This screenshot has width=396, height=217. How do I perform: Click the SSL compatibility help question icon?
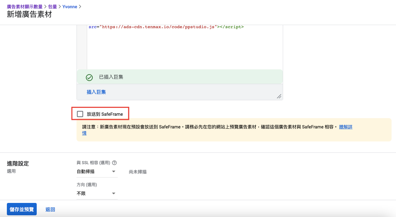coord(114,163)
